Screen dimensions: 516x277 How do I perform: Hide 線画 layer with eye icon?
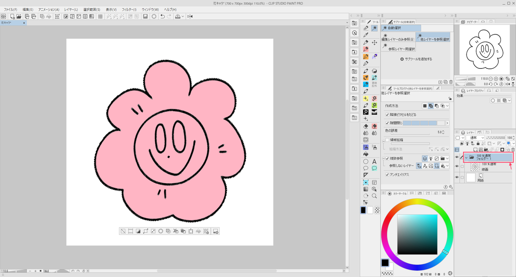coord(457,166)
